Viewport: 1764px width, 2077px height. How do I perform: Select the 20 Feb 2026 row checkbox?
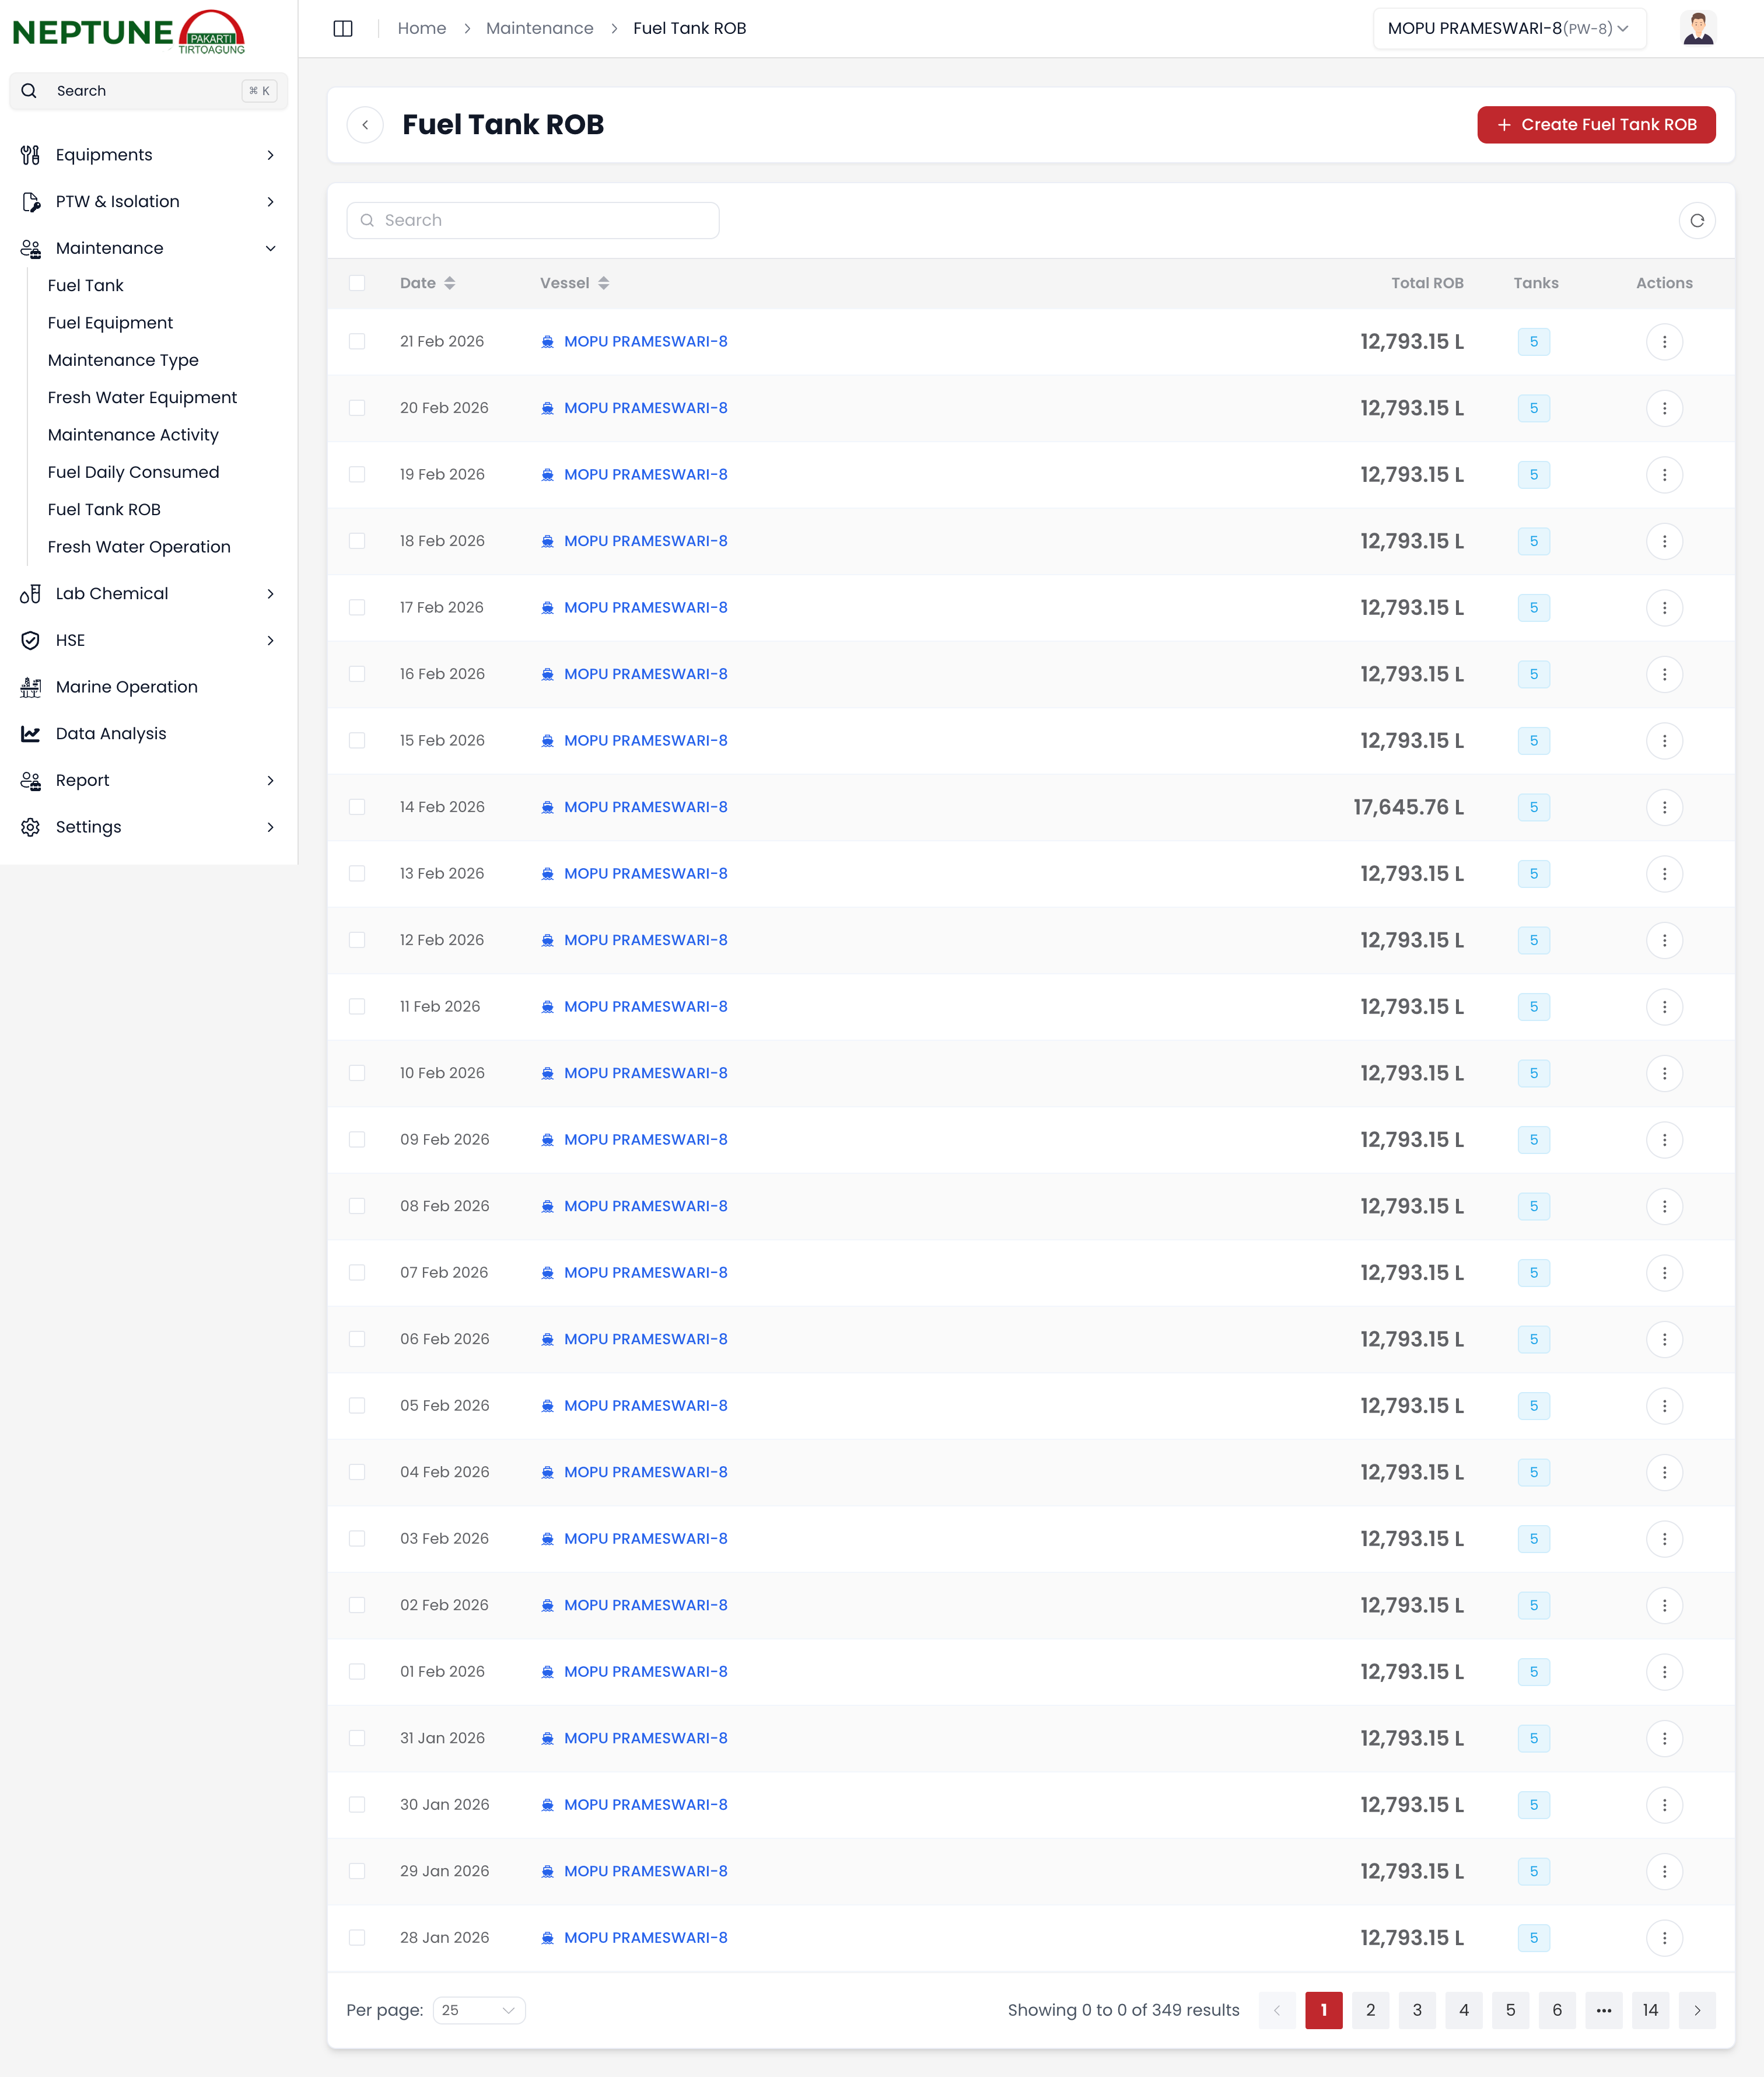click(x=357, y=408)
